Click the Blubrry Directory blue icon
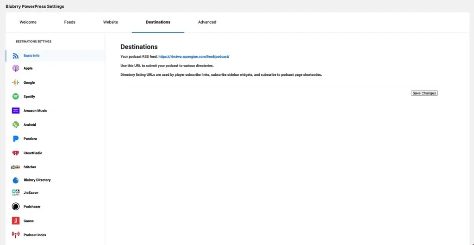 pos(16,180)
